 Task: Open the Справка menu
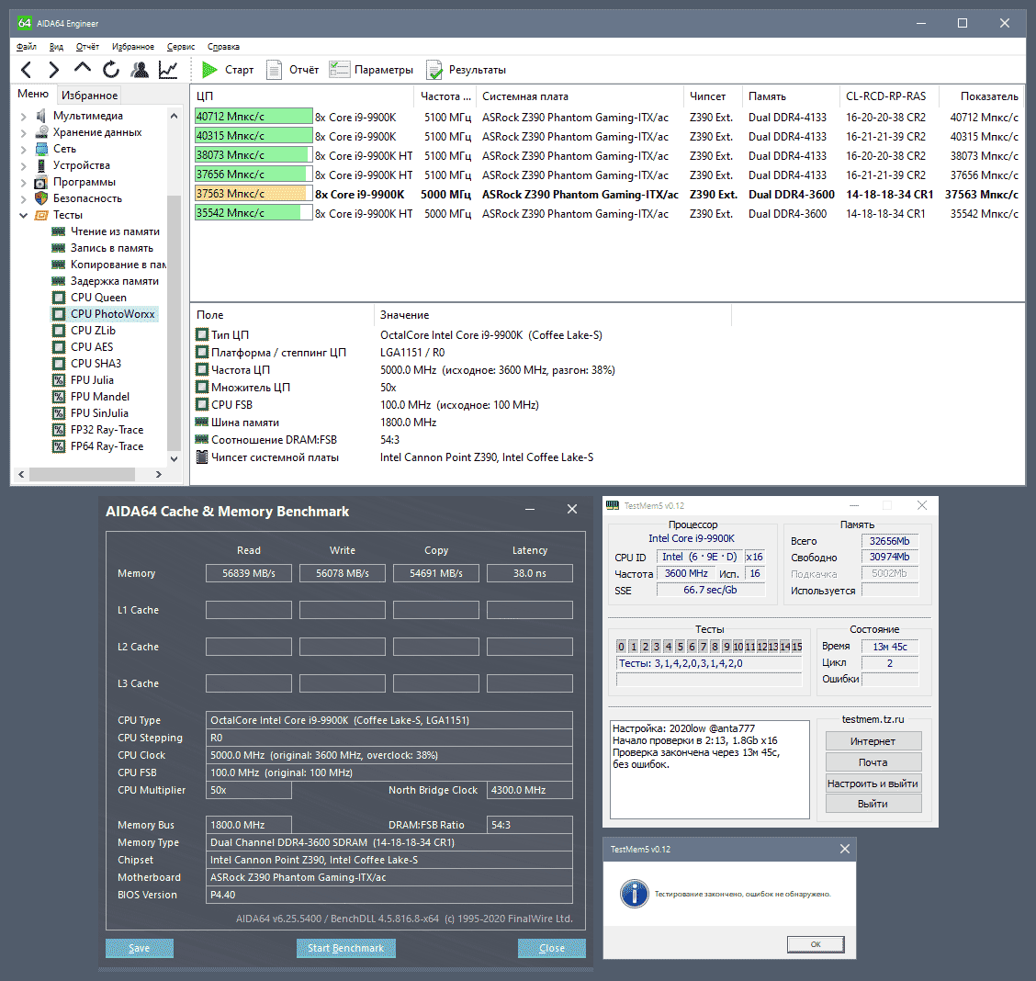point(223,47)
